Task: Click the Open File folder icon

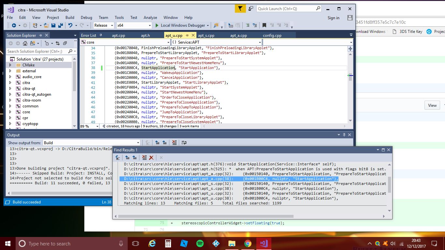Action: pos(46,25)
